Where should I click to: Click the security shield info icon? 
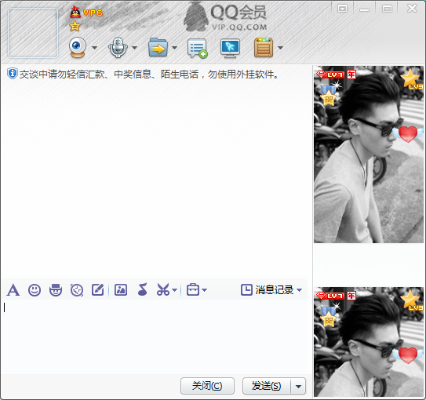tap(12, 74)
